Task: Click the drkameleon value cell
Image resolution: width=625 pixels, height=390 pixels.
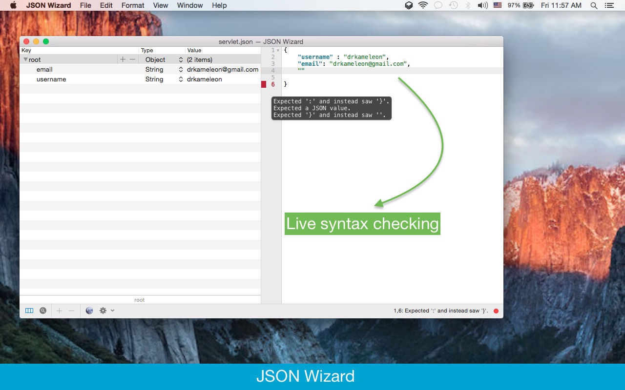Action: (x=205, y=79)
